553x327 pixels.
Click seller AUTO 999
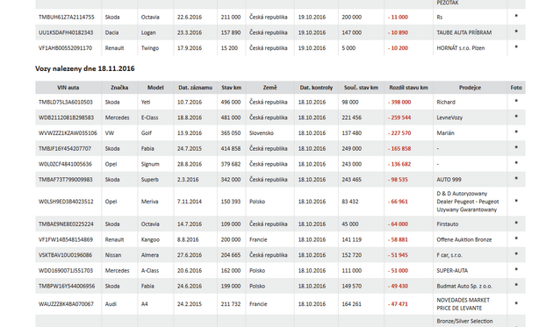449,180
